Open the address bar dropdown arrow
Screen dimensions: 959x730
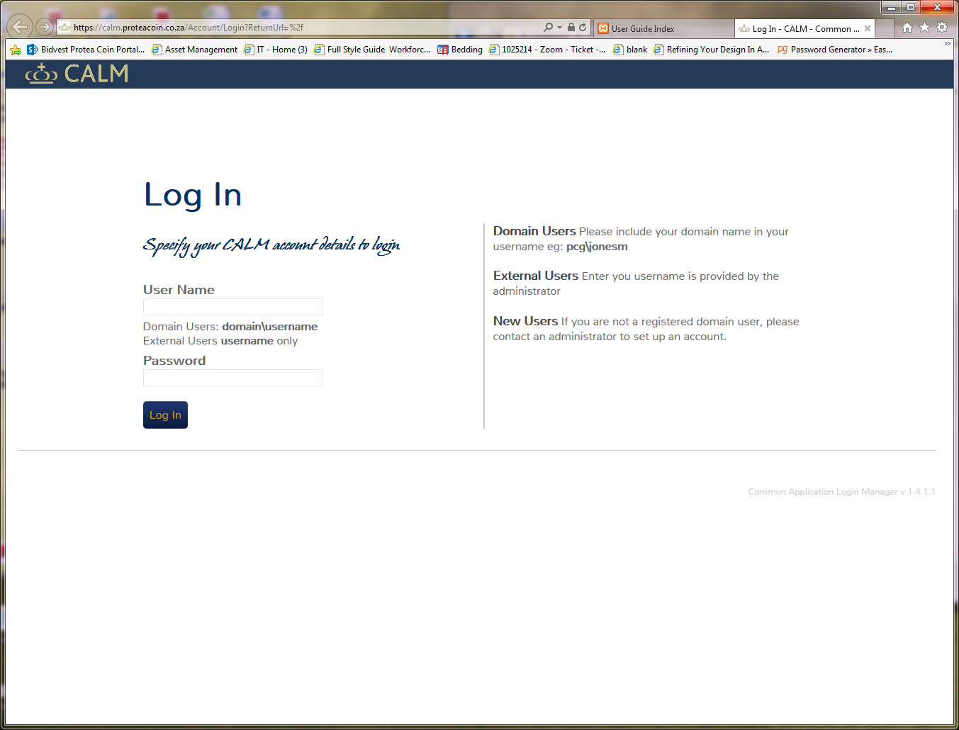(559, 28)
